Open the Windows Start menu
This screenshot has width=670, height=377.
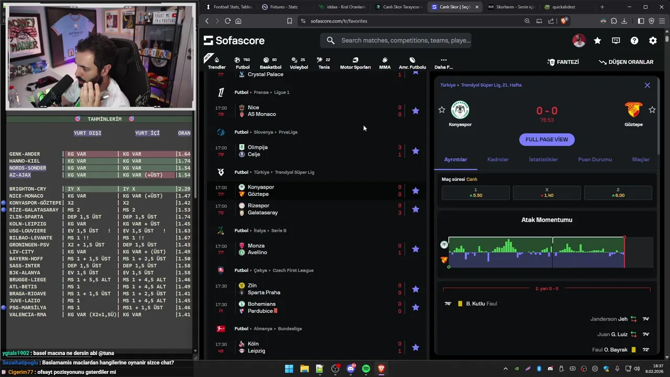(289, 369)
